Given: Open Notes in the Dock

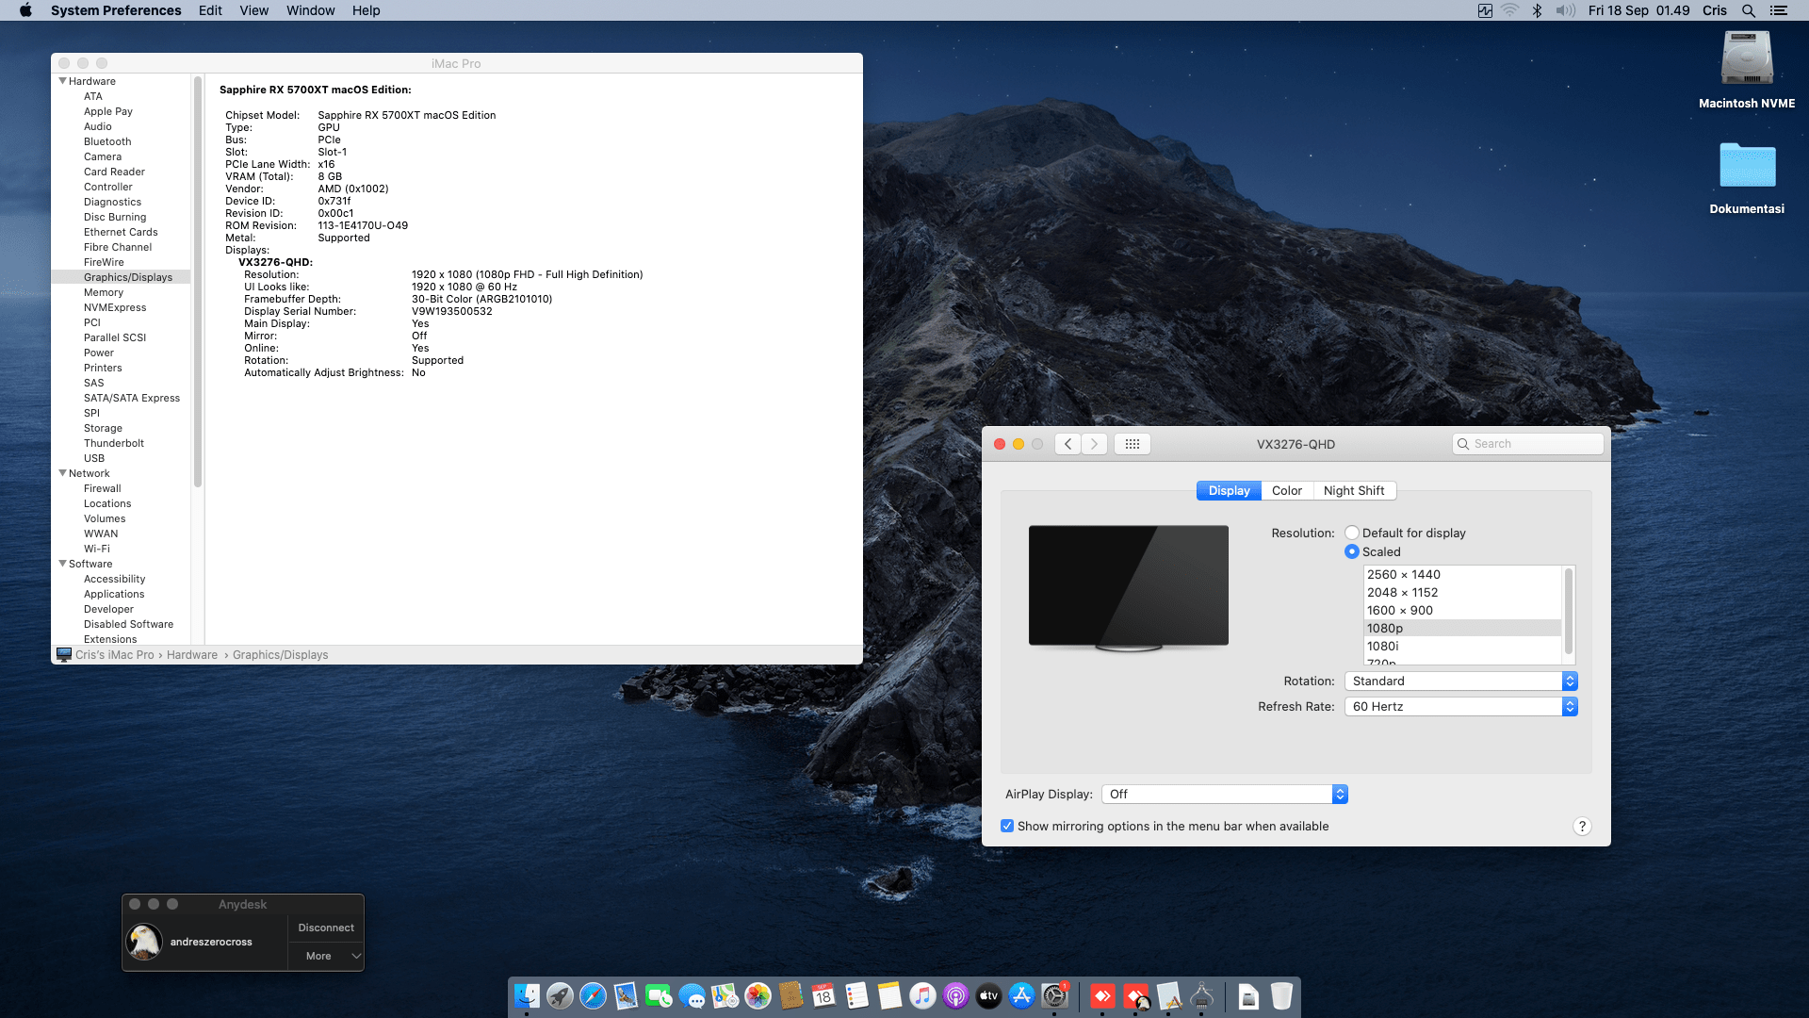Looking at the screenshot, I should (x=889, y=996).
